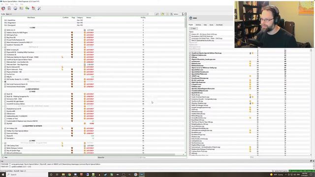Switch to the Saves tab
The width and height of the screenshot is (315, 177).
click(211, 25)
